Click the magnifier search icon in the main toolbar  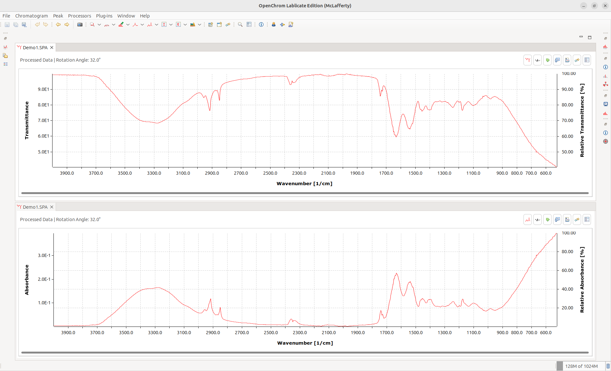(x=240, y=24)
